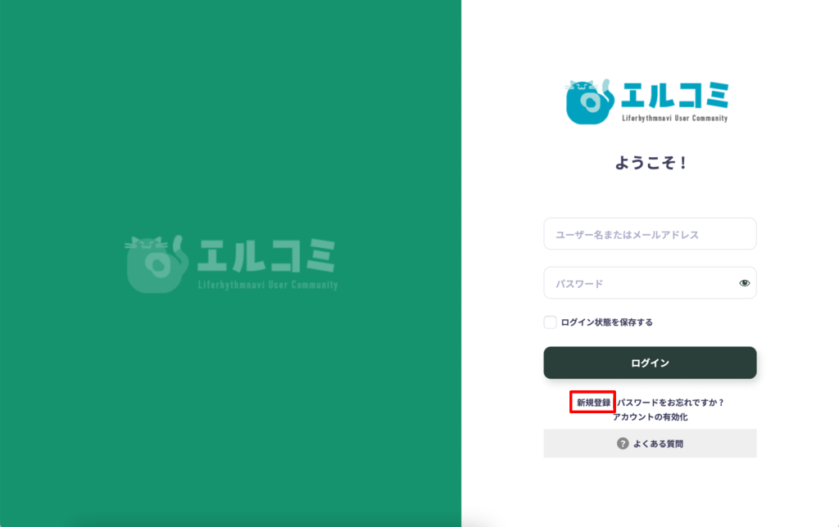Toggle password visibility eye icon
Image resolution: width=839 pixels, height=527 pixels.
744,283
